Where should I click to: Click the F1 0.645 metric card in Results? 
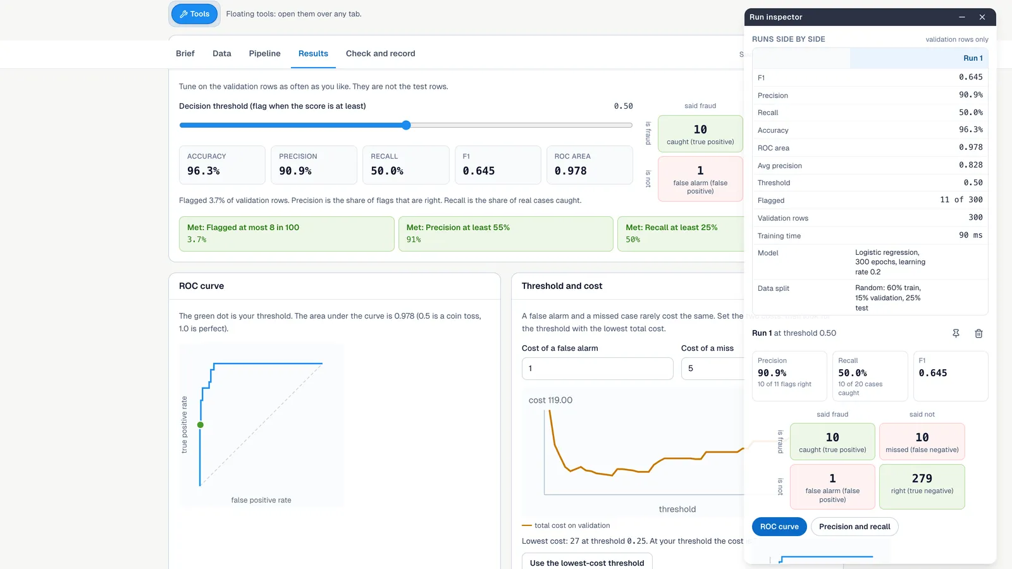[498, 165]
